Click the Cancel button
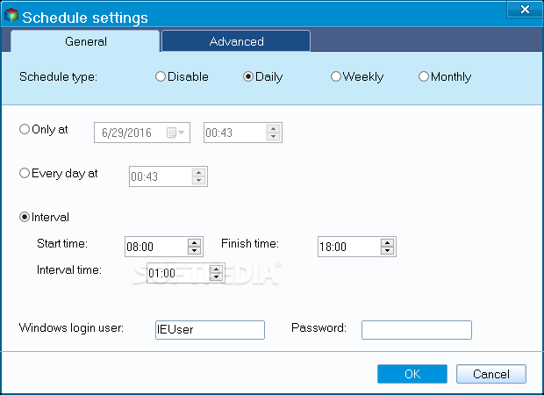 tap(491, 374)
